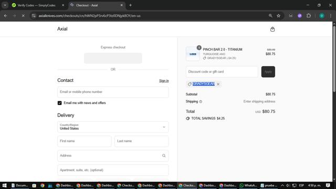This screenshot has height=189, width=336.
Task: Open a new browser tab
Action: point(130,5)
